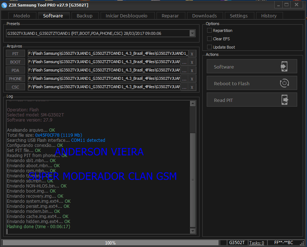
Task: Click the 'Enviando recovery.img... OK' log line
Action: [x=35, y=196]
